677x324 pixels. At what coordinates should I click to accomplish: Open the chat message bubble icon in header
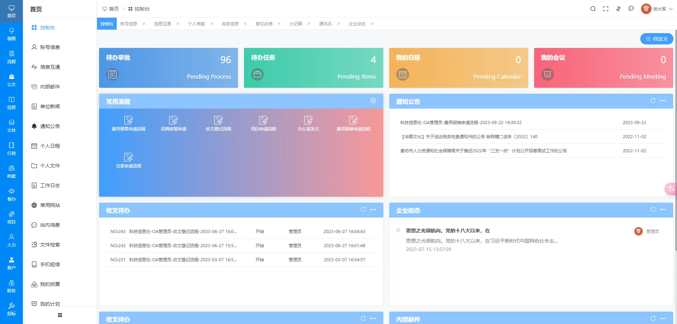(631, 9)
